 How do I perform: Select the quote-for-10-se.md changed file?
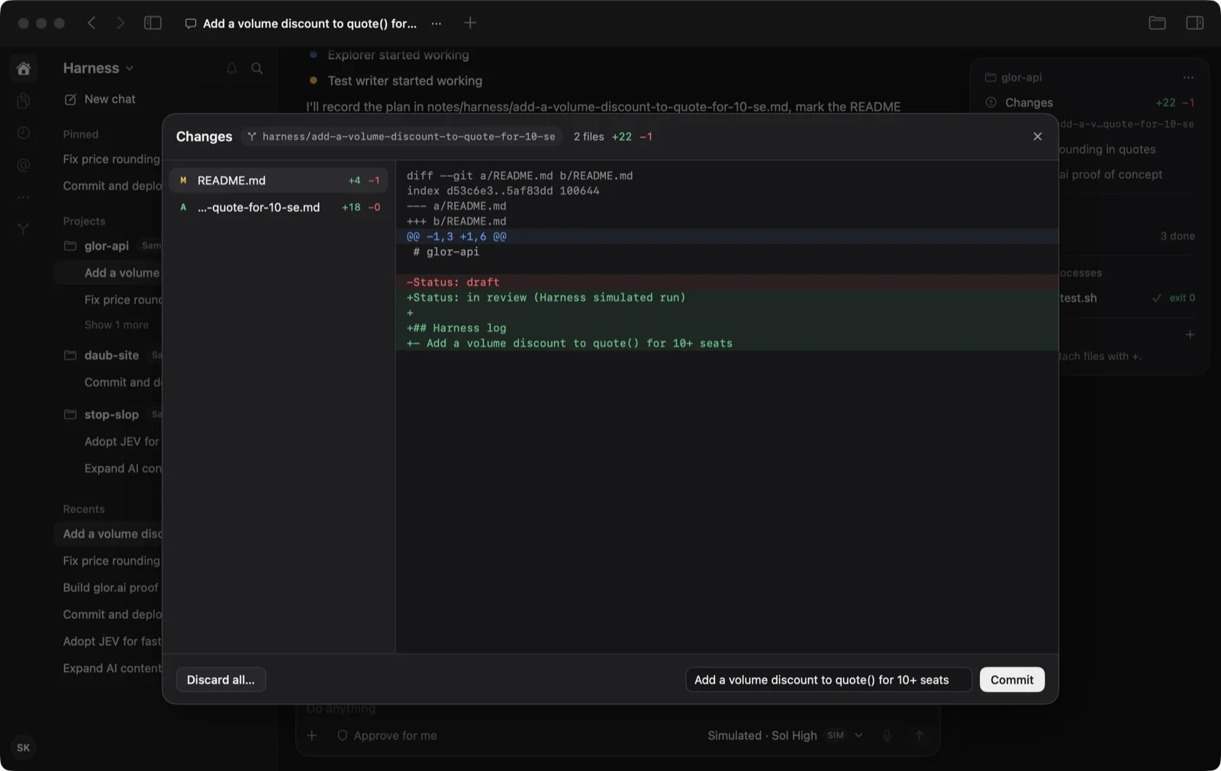279,207
